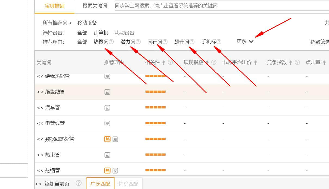Add keyword 汽车管 to list

pos(40,108)
